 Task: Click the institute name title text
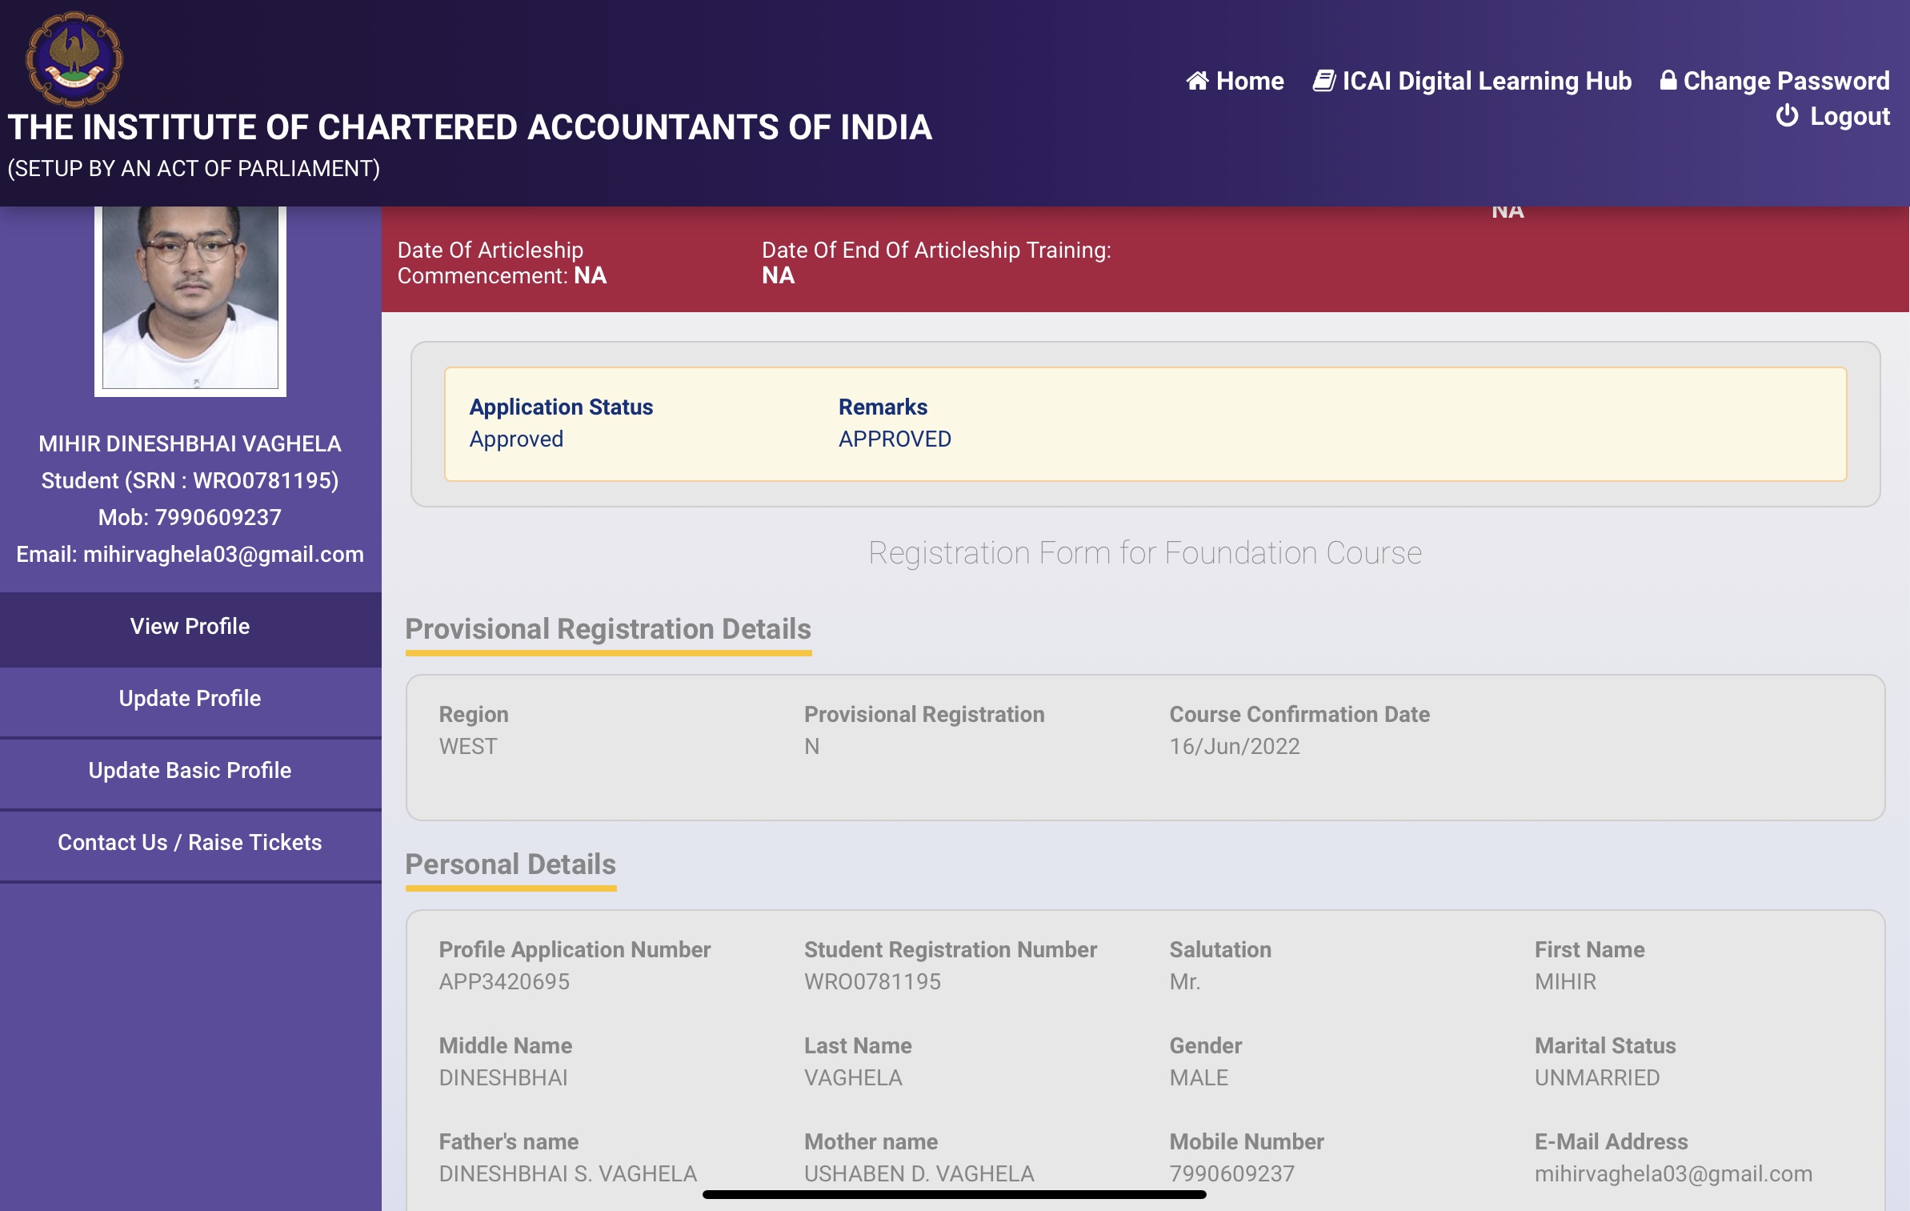click(x=469, y=128)
